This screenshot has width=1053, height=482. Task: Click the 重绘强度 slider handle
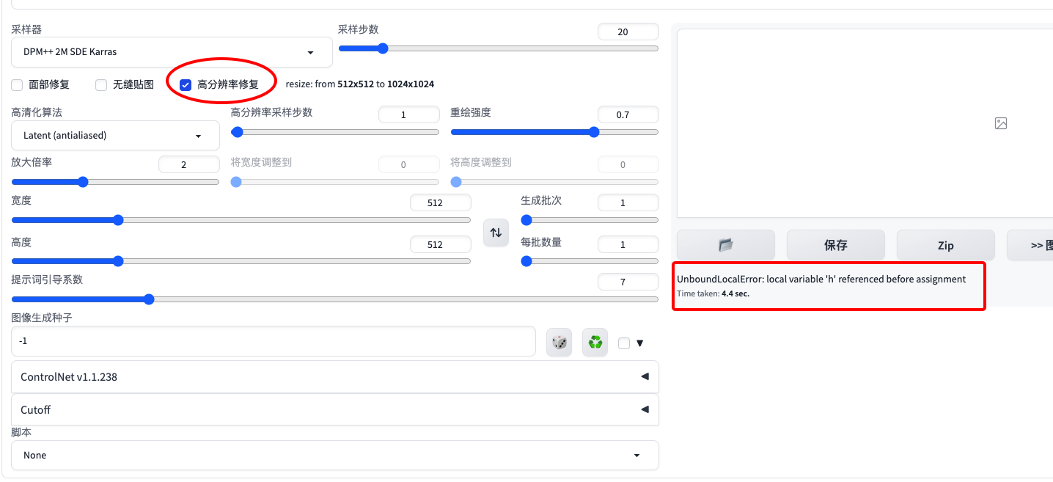[594, 132]
